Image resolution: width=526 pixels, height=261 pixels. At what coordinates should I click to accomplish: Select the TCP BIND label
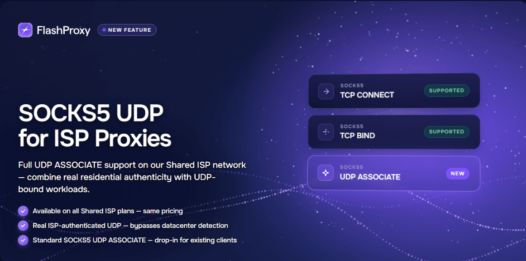tap(358, 136)
